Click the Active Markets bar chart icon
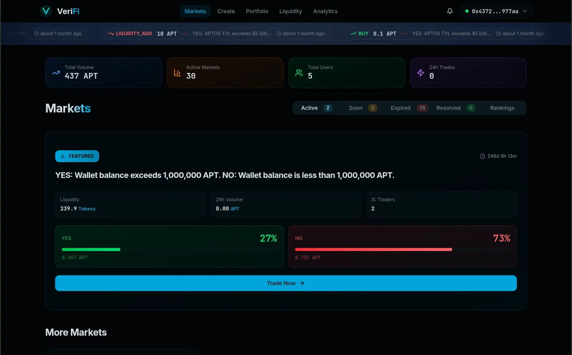572x355 pixels. pyautogui.click(x=177, y=72)
